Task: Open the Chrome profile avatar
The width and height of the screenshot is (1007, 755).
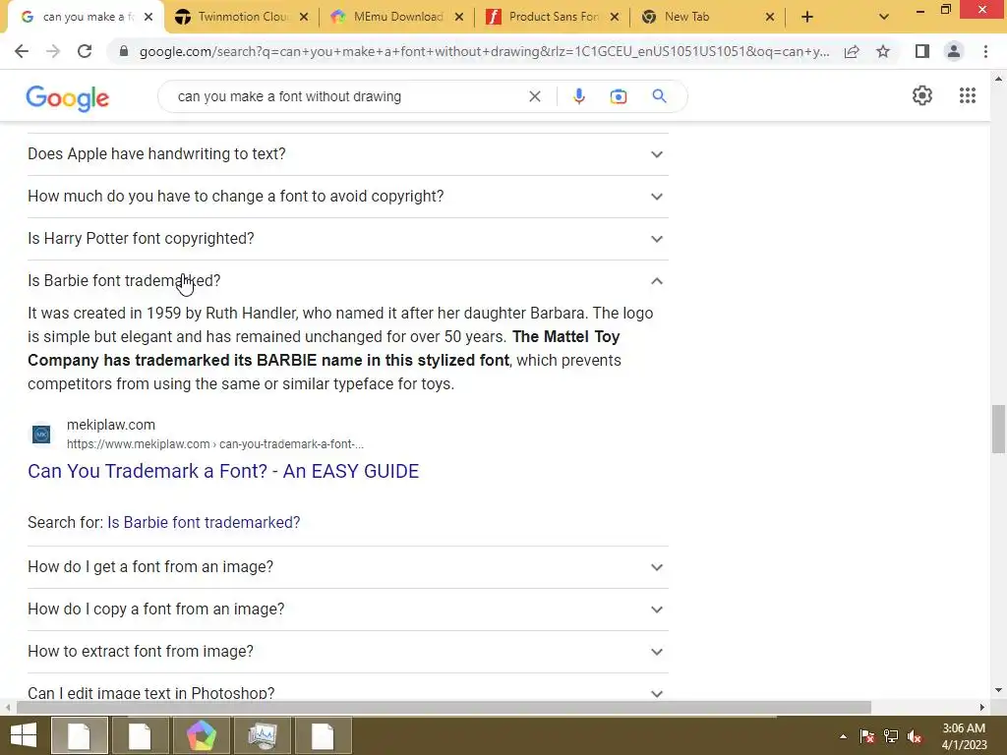Action: (x=954, y=51)
